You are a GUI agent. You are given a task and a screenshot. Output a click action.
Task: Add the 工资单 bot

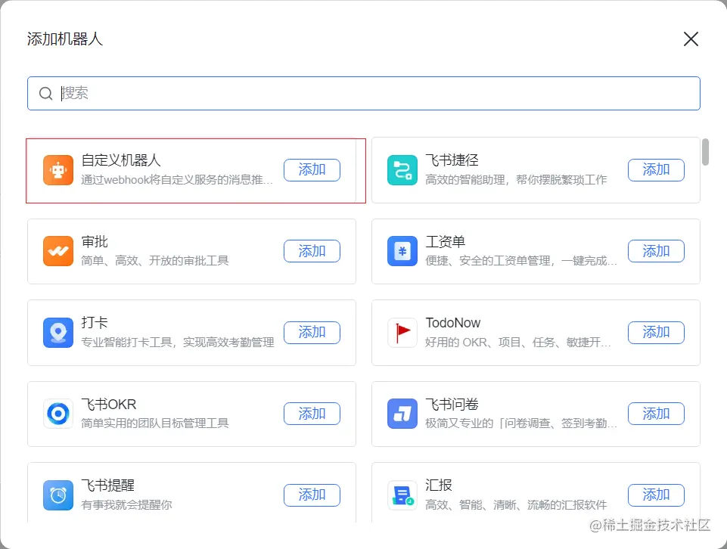click(x=656, y=251)
